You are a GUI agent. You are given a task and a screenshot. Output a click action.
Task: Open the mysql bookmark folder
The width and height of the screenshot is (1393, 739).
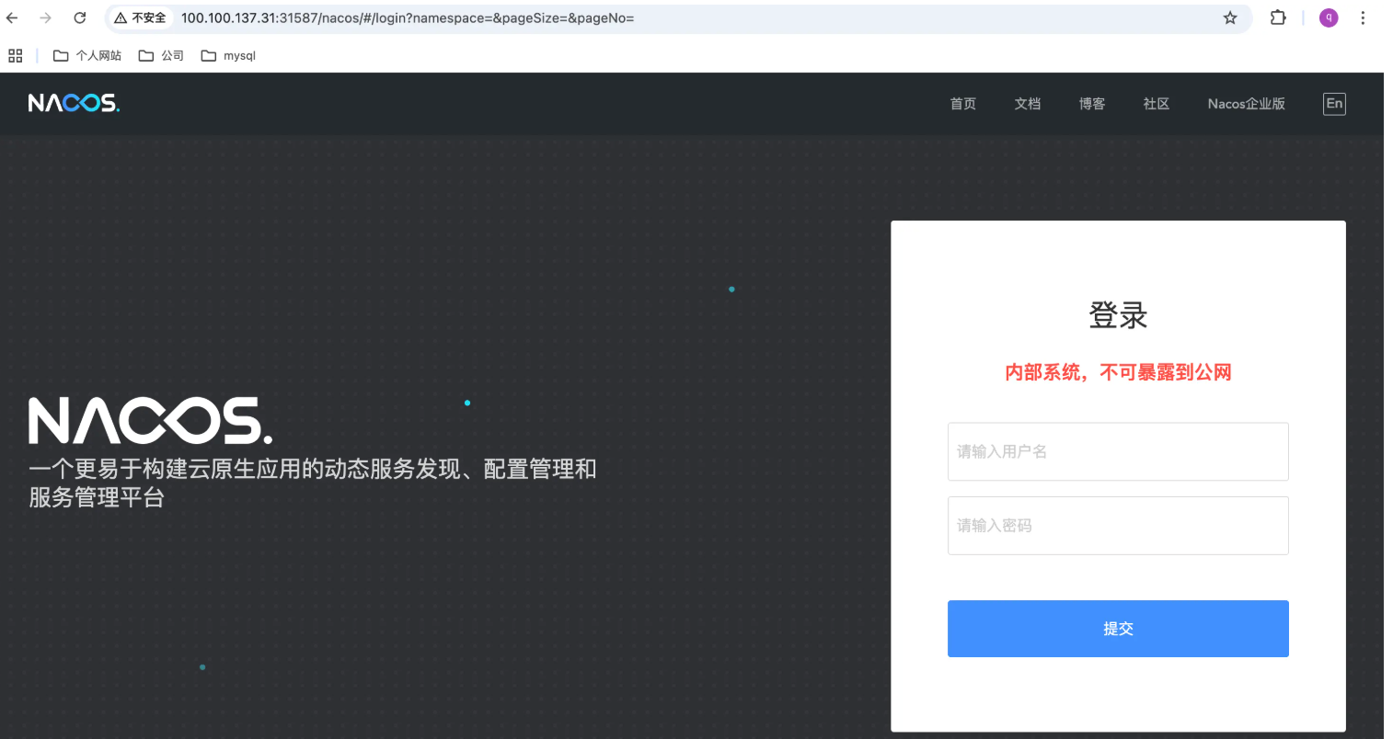click(228, 55)
